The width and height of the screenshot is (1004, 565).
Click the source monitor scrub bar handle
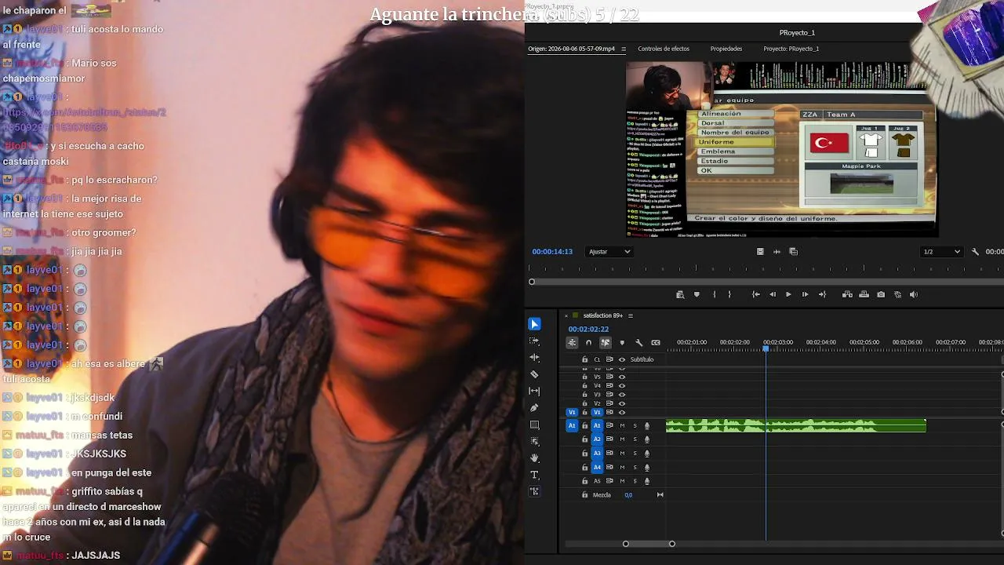pyautogui.click(x=532, y=282)
